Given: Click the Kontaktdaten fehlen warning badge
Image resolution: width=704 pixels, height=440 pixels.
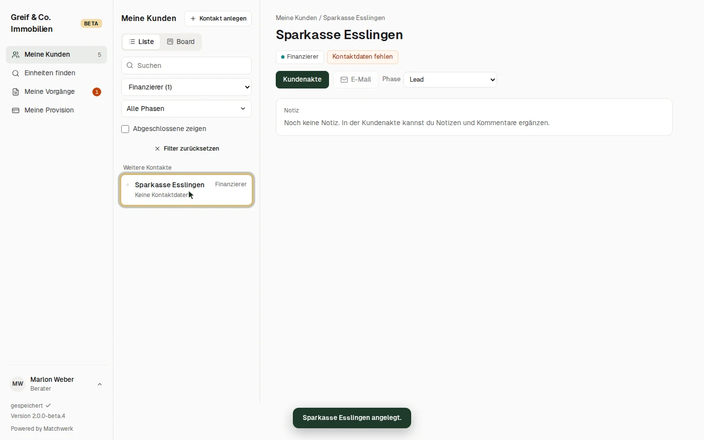Looking at the screenshot, I should (363, 57).
